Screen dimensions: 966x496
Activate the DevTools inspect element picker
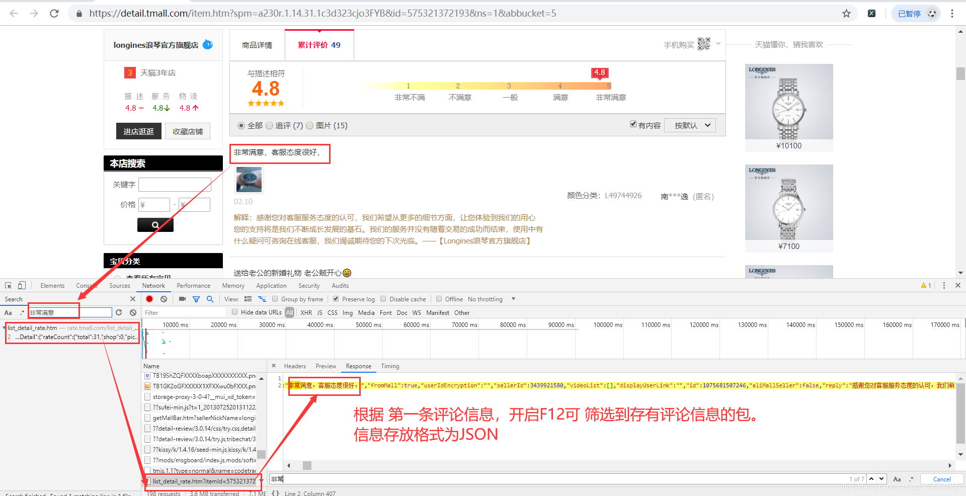coord(9,285)
